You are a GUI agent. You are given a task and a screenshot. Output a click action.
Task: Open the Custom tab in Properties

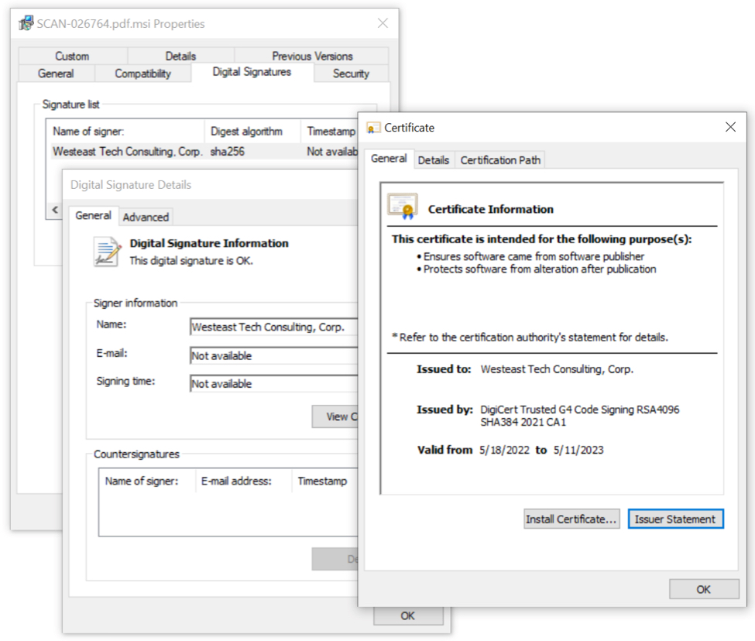72,56
